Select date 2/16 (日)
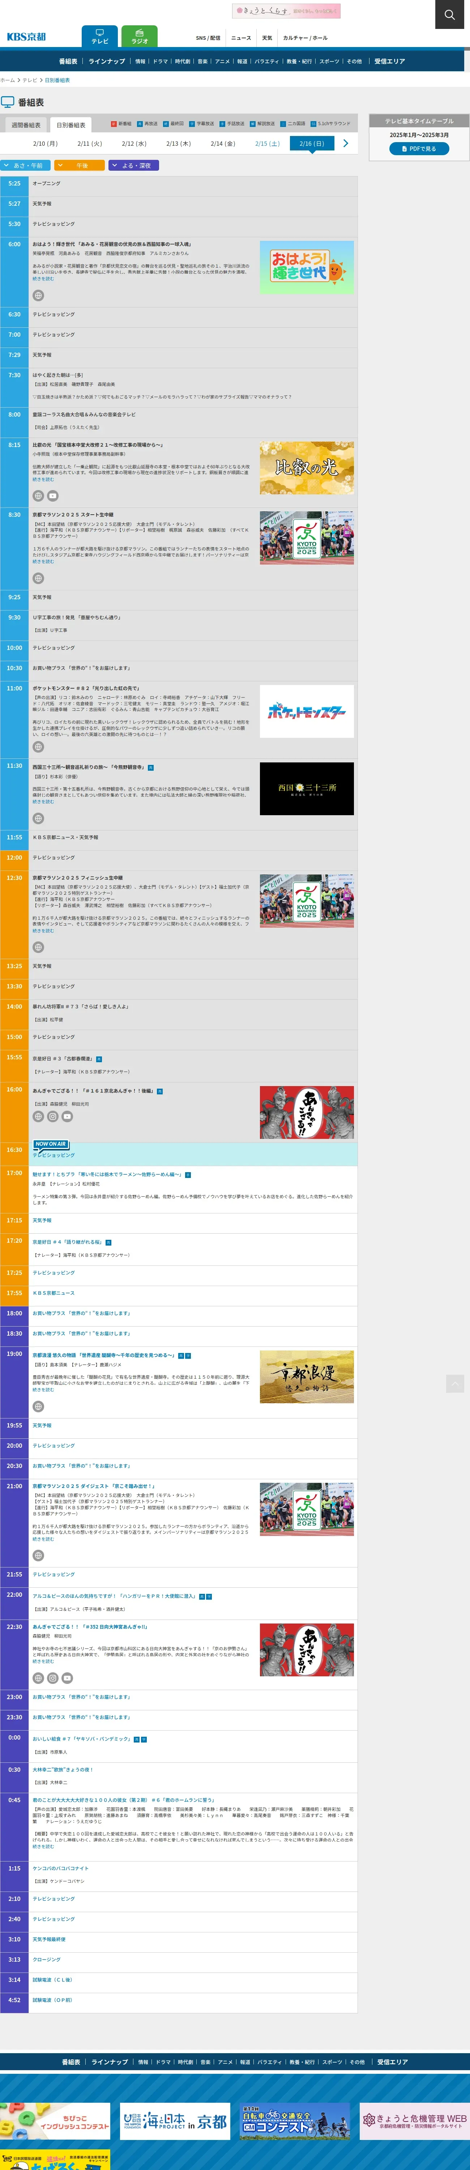470x2170 pixels. click(x=312, y=143)
